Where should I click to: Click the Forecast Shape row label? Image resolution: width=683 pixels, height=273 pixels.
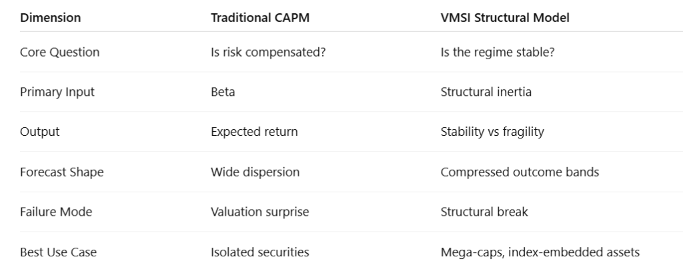coord(62,172)
